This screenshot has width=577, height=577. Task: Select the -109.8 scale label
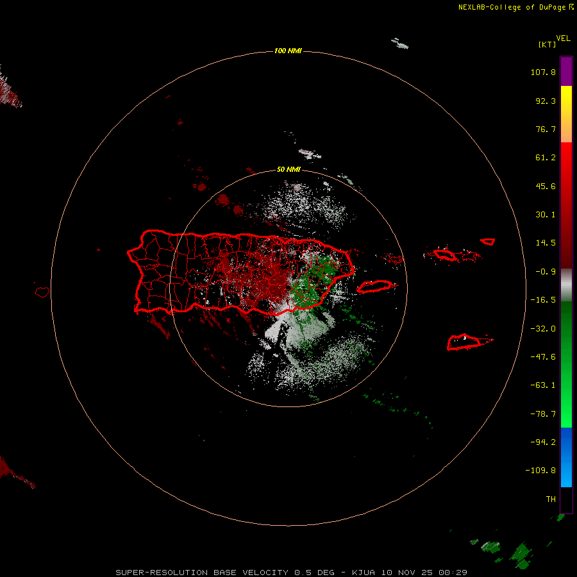pos(540,471)
